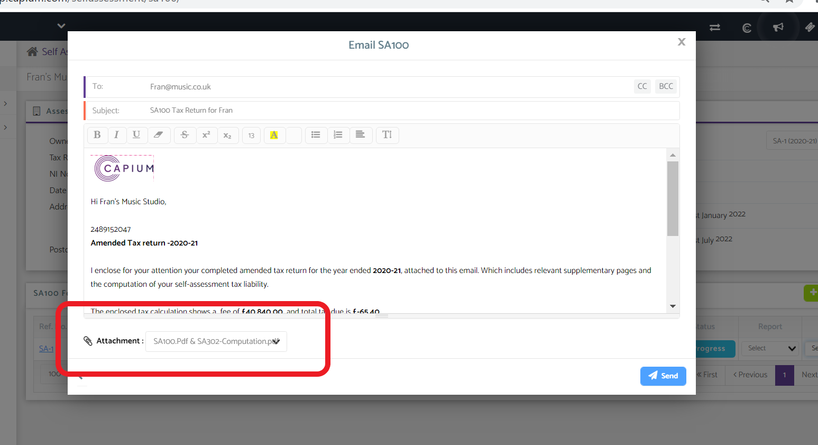Viewport: 818px width, 445px height.
Task: Click the 'Hi Fran's Music Studio,' greeting line
Action: [128, 202]
